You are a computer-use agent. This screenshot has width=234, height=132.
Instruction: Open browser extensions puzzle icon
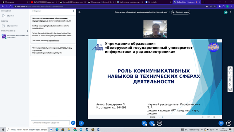tap(220, 6)
